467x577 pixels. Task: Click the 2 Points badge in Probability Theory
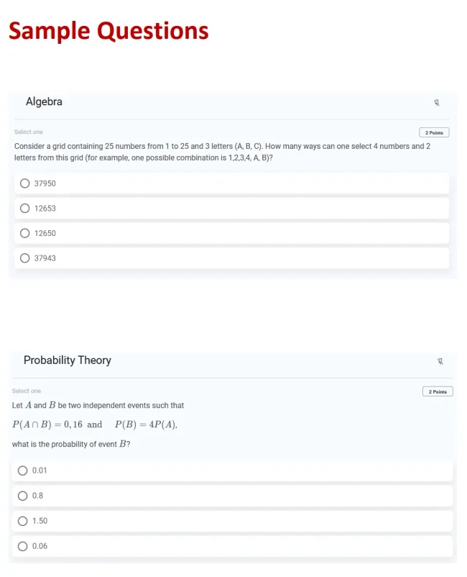tap(438, 391)
